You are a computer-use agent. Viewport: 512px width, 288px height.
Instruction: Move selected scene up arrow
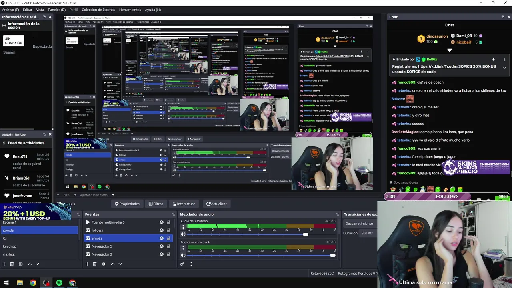tap(30, 264)
